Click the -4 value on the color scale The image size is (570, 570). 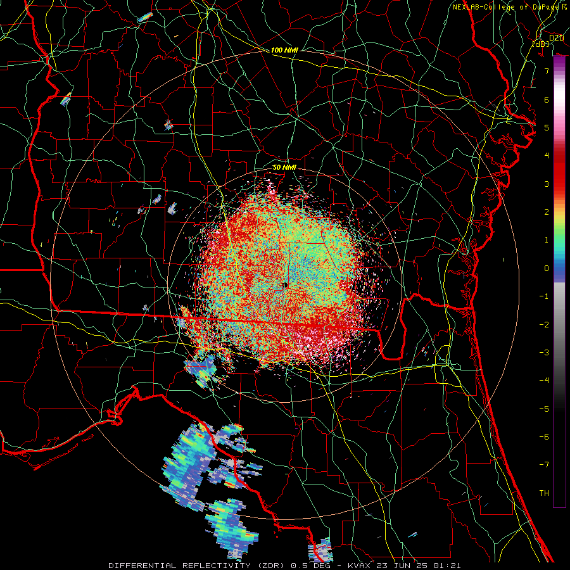pyautogui.click(x=544, y=381)
